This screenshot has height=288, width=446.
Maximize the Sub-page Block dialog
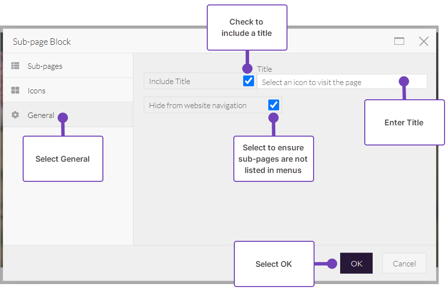click(x=399, y=41)
